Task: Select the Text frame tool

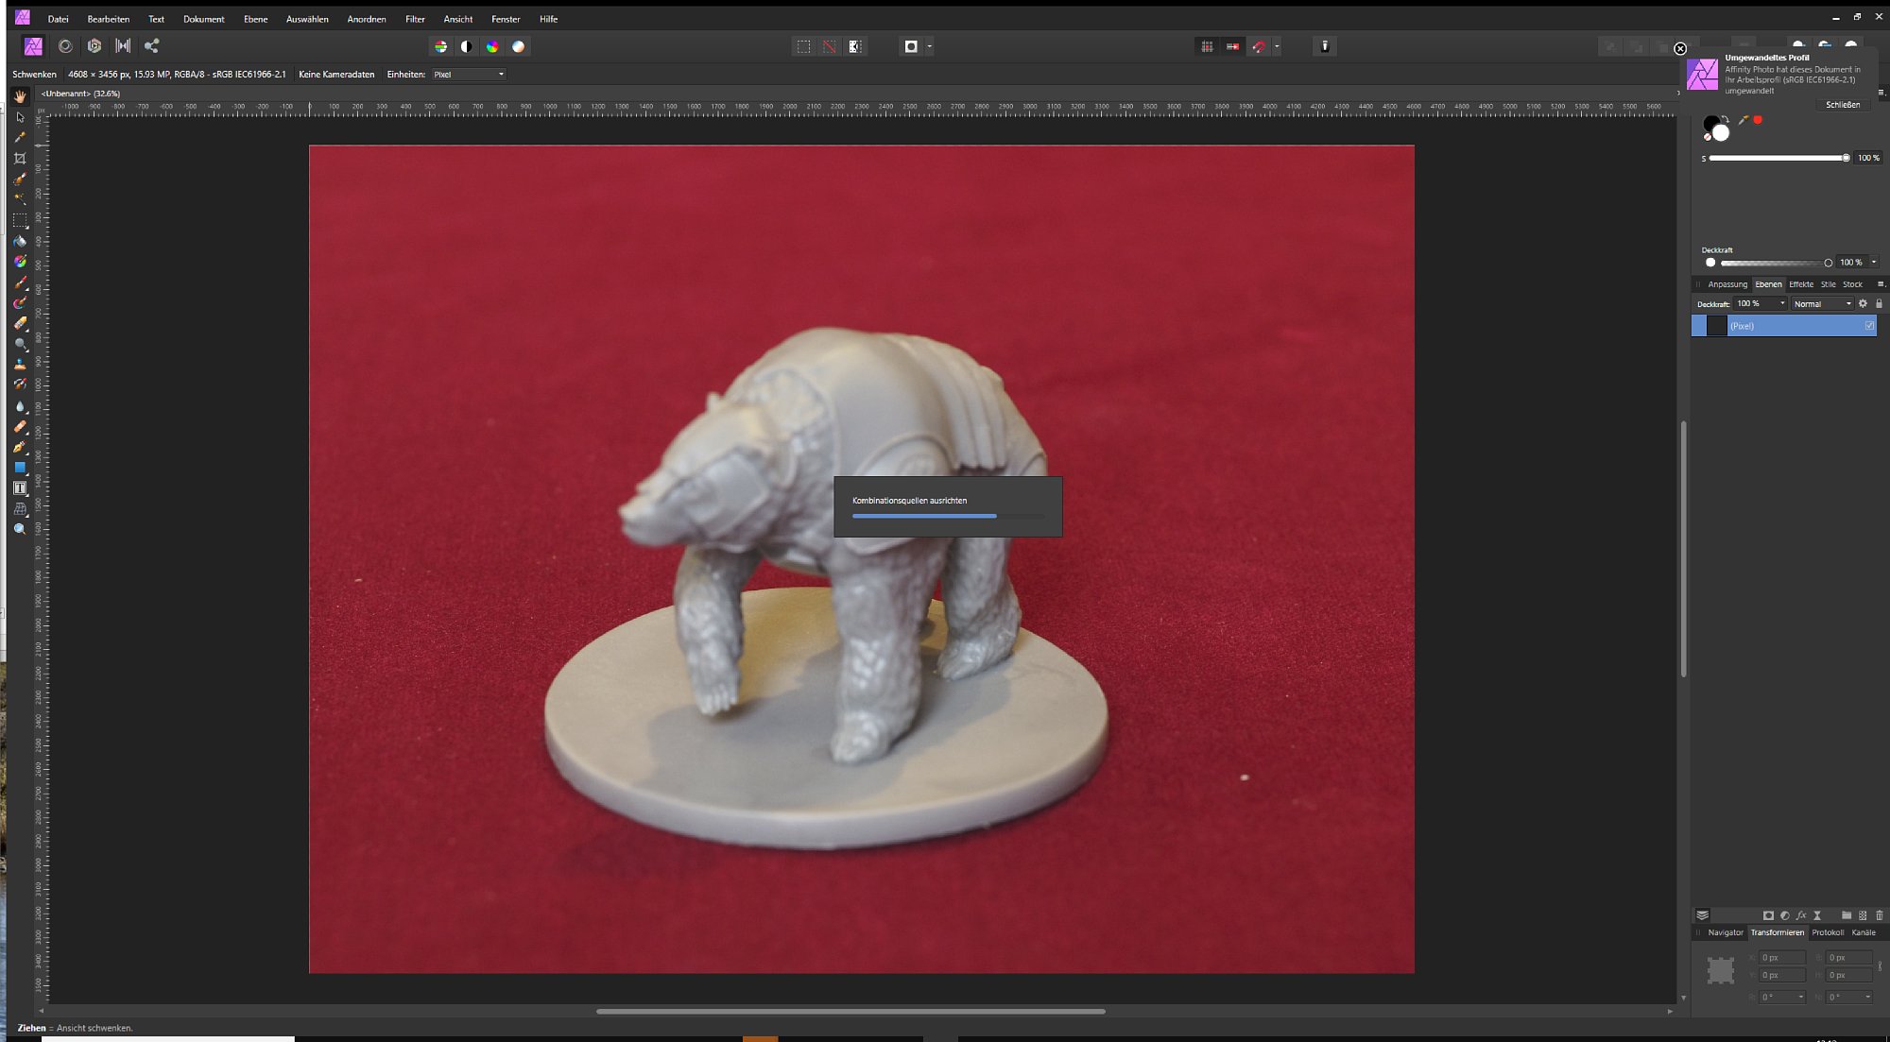Action: (x=20, y=488)
